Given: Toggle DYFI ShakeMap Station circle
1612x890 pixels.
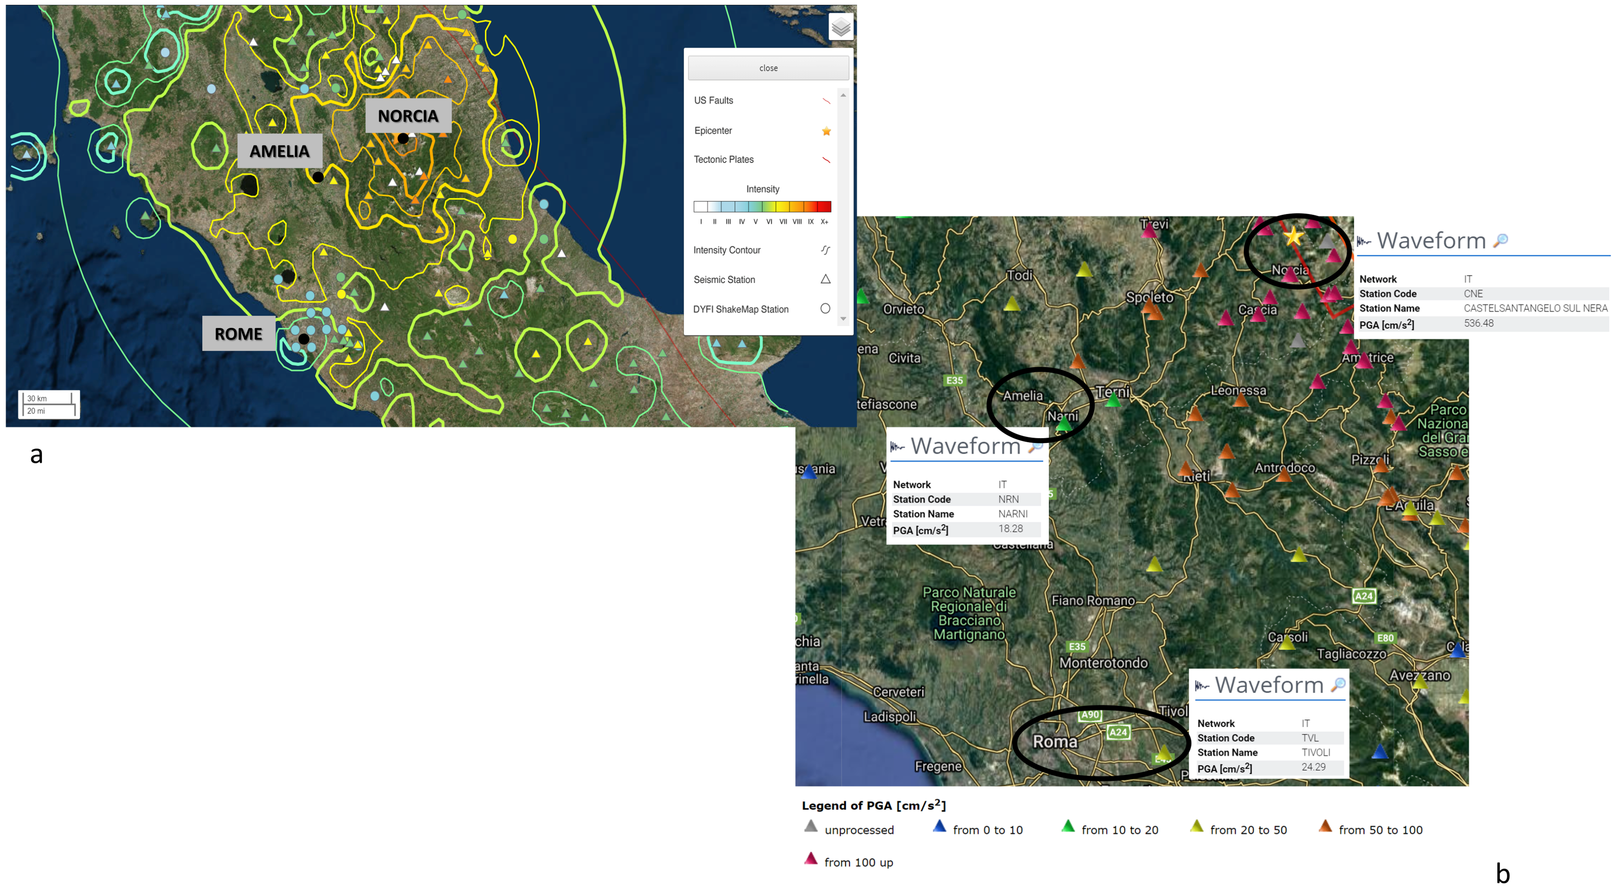Looking at the screenshot, I should pos(825,308).
